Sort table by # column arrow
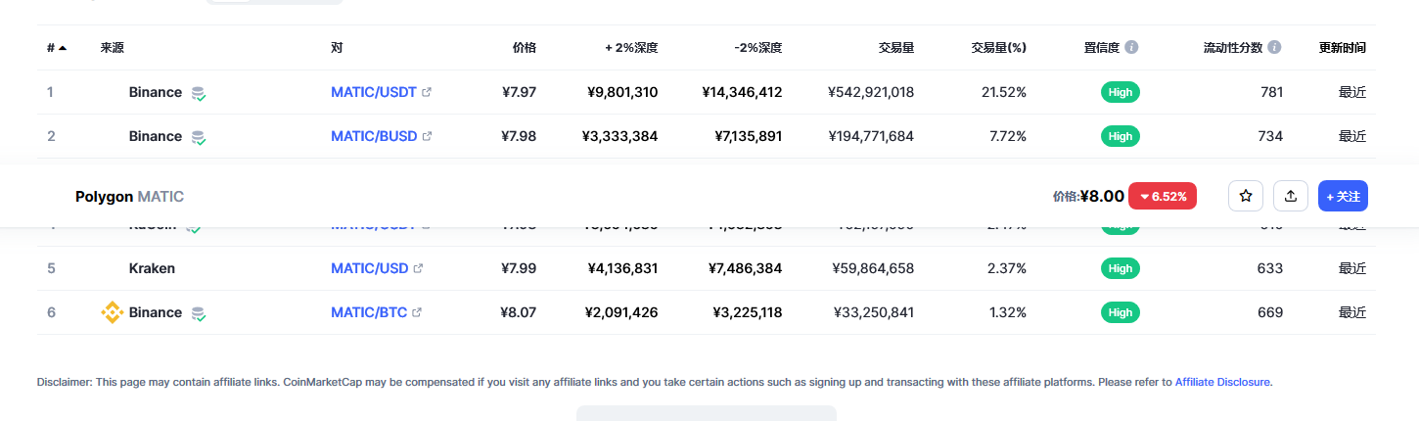This screenshot has width=1419, height=421. pos(63,47)
